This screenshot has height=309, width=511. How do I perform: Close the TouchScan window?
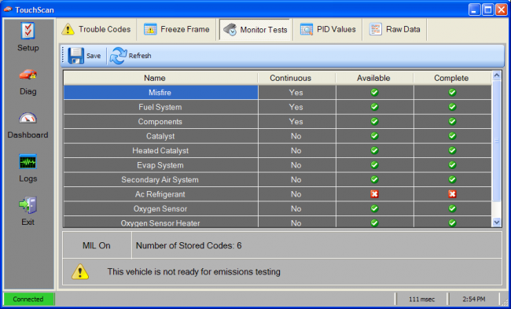502,9
